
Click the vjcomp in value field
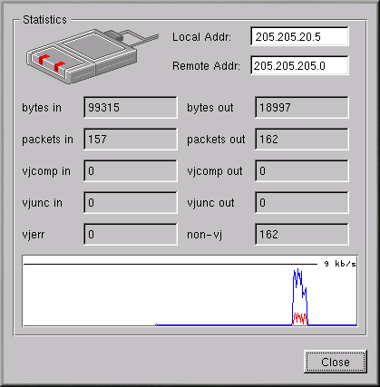tap(131, 170)
